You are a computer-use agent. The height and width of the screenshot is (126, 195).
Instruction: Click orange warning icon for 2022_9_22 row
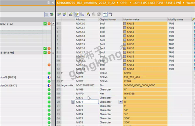click(x=49, y=24)
